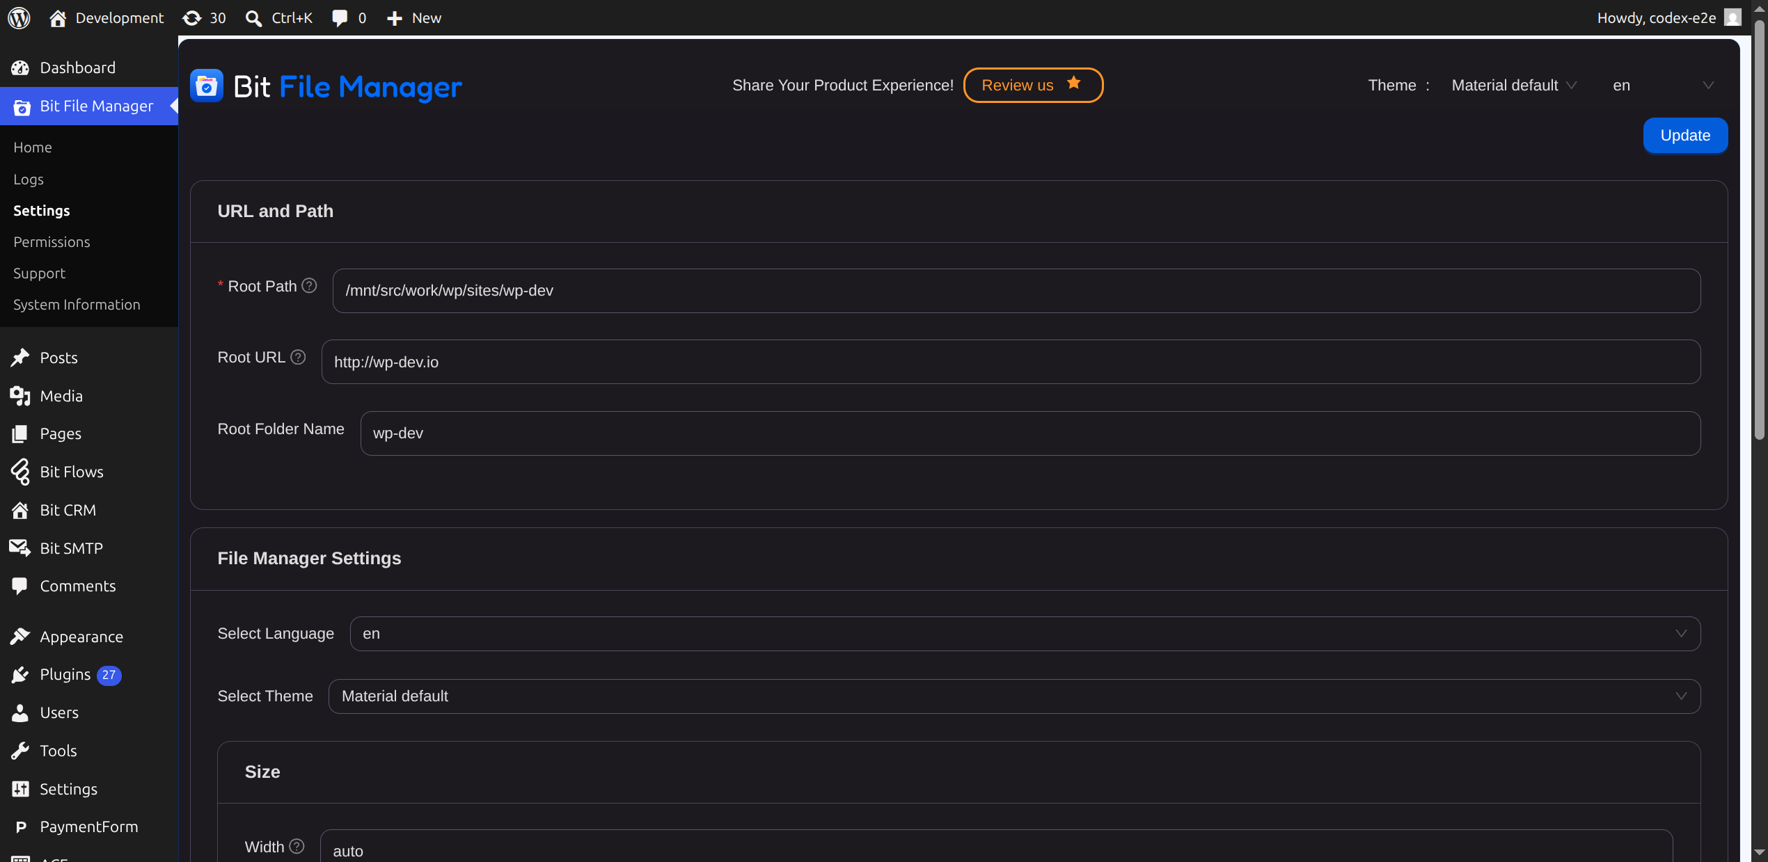The image size is (1768, 862).
Task: Click the File Manager Settings heading
Action: (x=310, y=559)
